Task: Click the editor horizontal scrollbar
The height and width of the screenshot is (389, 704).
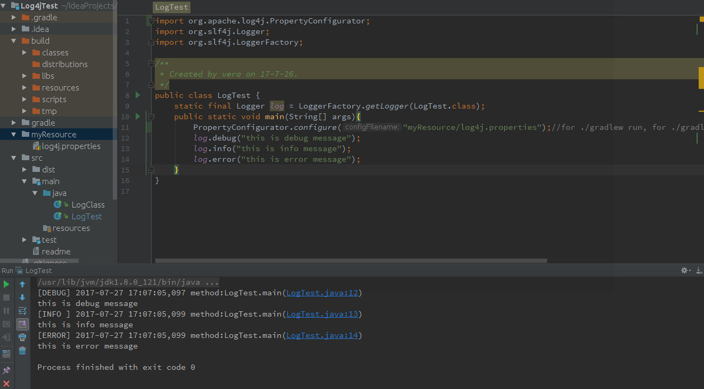Action: tap(351, 261)
